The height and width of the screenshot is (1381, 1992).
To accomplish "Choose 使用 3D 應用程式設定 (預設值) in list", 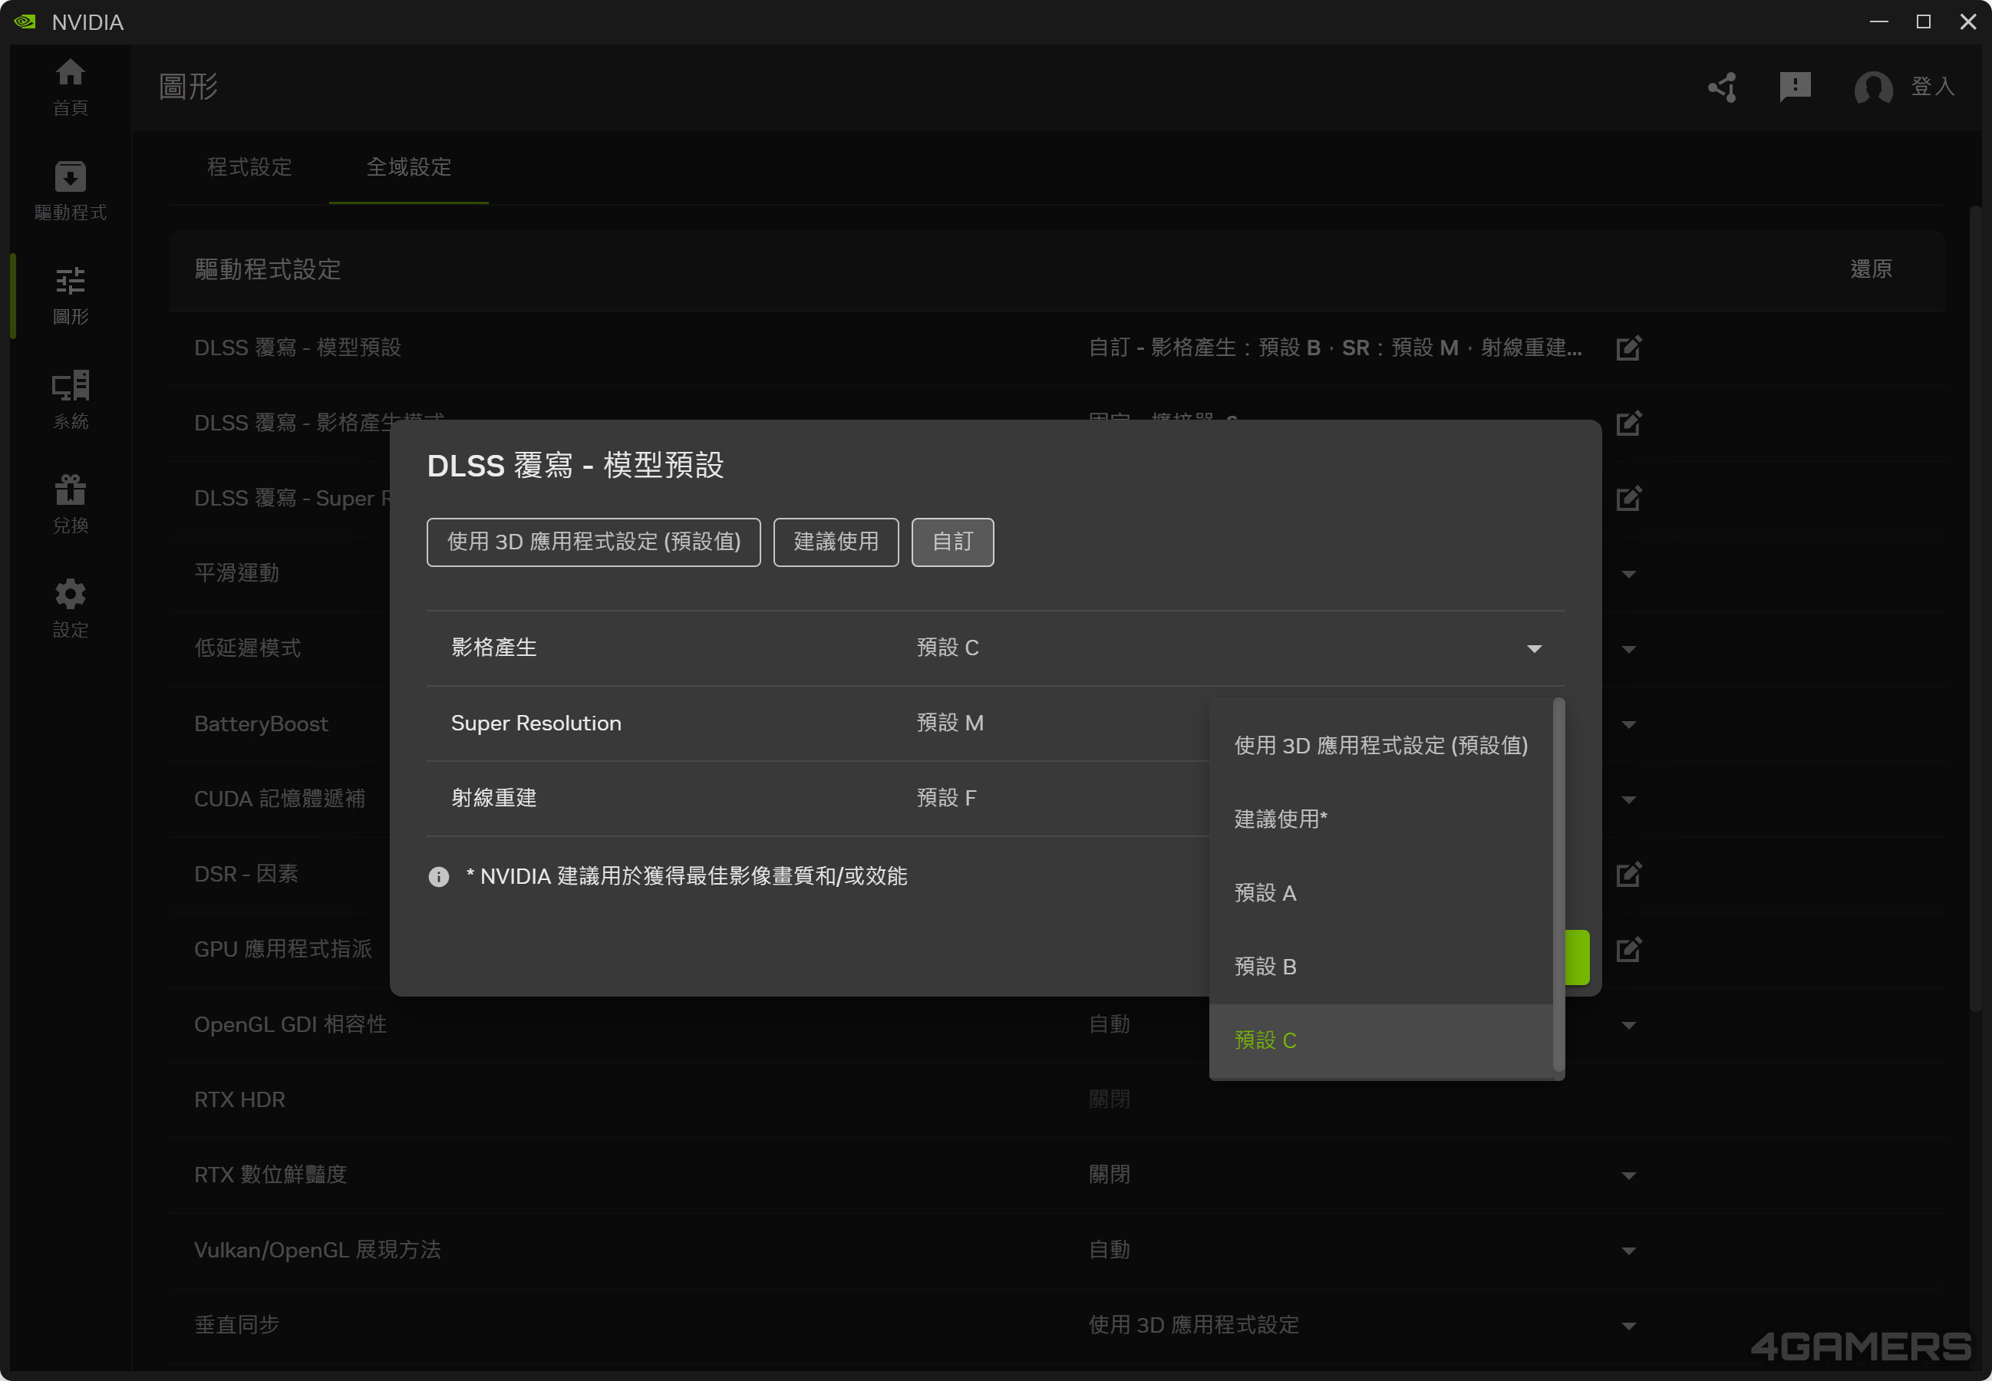I will click(x=1381, y=745).
